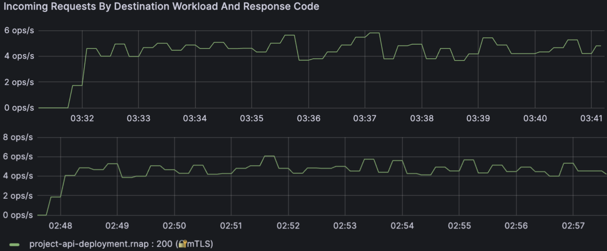Screen dimensions: 607x251
Task: Click the 0 ops/s label on top chart
Action: (x=19, y=108)
